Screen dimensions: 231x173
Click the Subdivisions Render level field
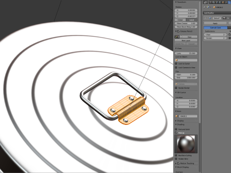215,38
